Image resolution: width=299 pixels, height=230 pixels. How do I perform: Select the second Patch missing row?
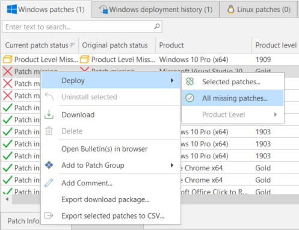tap(21, 84)
